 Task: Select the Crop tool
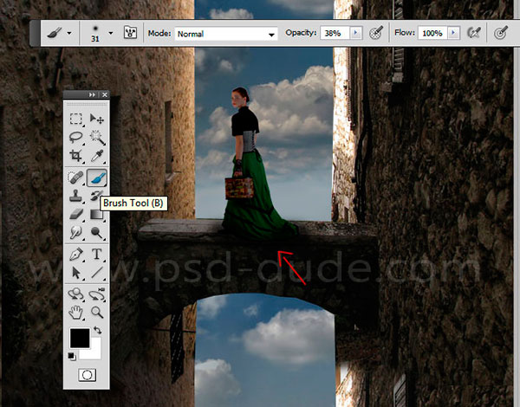click(76, 156)
